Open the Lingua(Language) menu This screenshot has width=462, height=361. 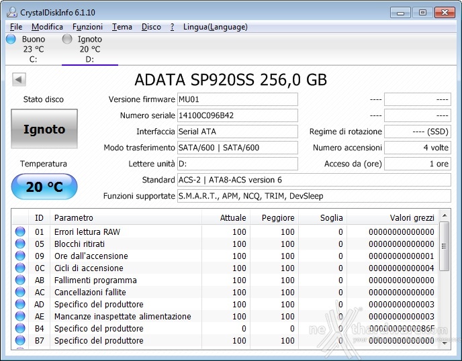215,27
